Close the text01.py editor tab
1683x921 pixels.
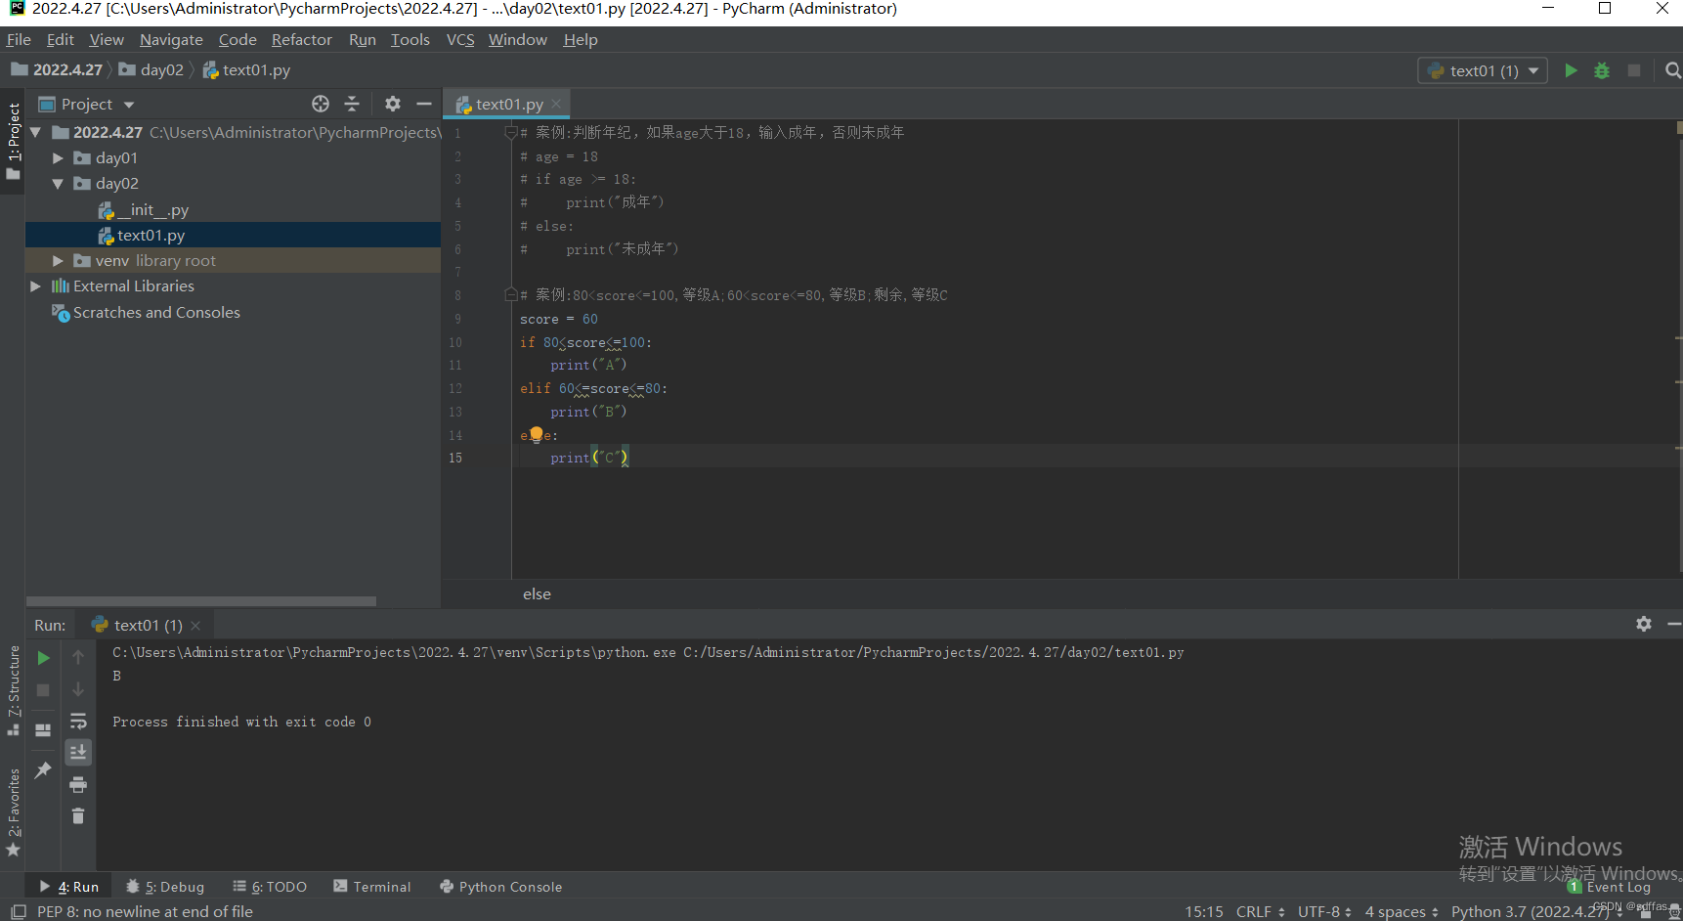[556, 104]
